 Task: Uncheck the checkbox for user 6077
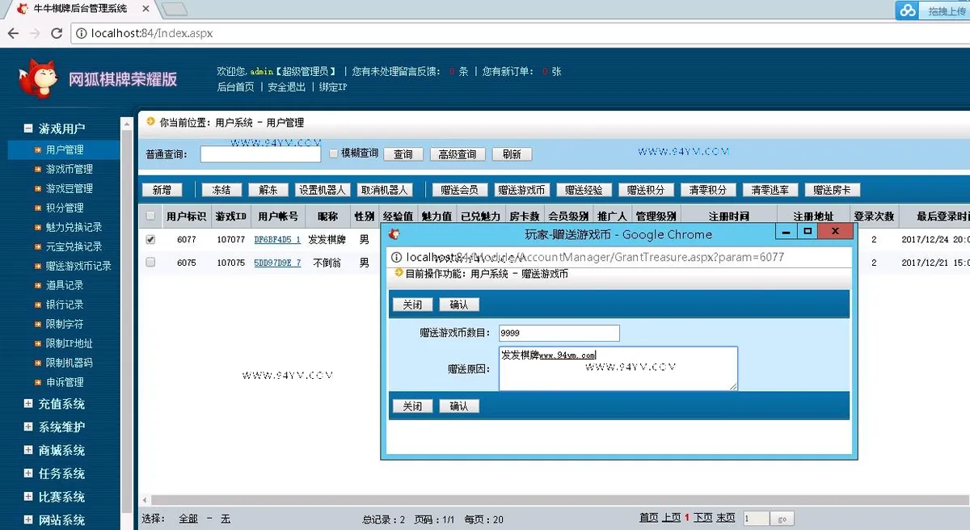click(150, 239)
